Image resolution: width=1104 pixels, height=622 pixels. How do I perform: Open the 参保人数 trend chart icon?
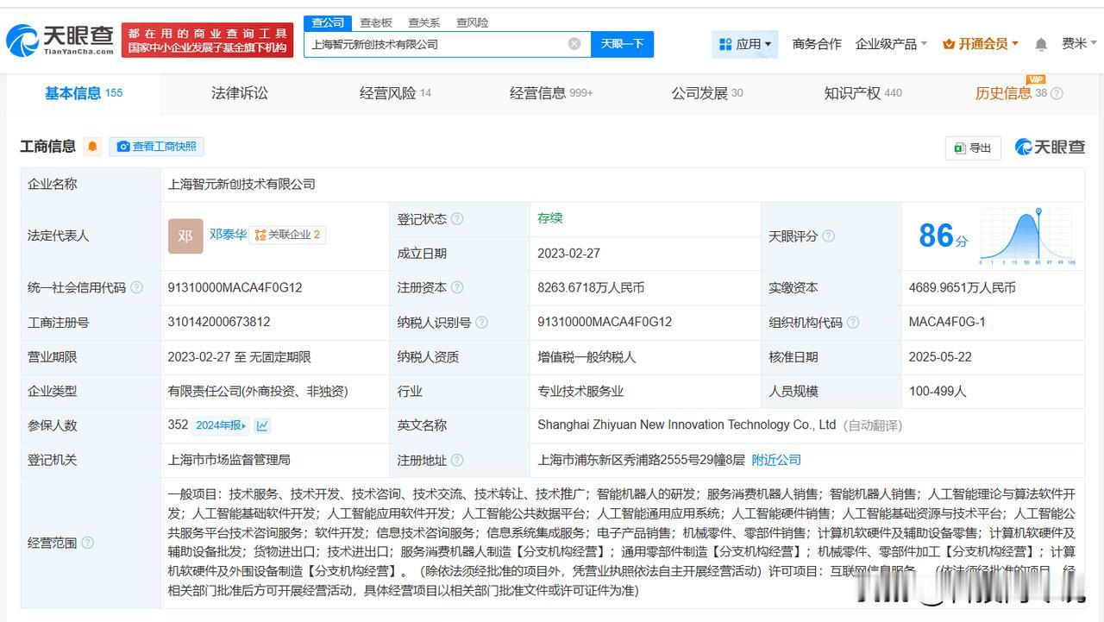pyautogui.click(x=262, y=425)
